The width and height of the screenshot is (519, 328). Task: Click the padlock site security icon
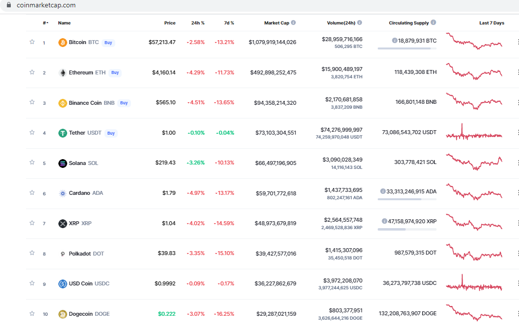click(x=9, y=4)
